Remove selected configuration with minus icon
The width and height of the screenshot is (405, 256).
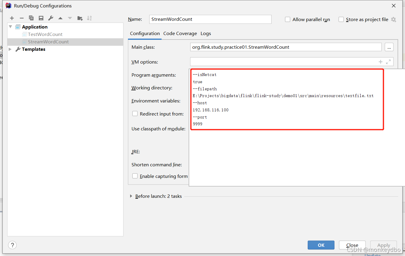(22, 18)
